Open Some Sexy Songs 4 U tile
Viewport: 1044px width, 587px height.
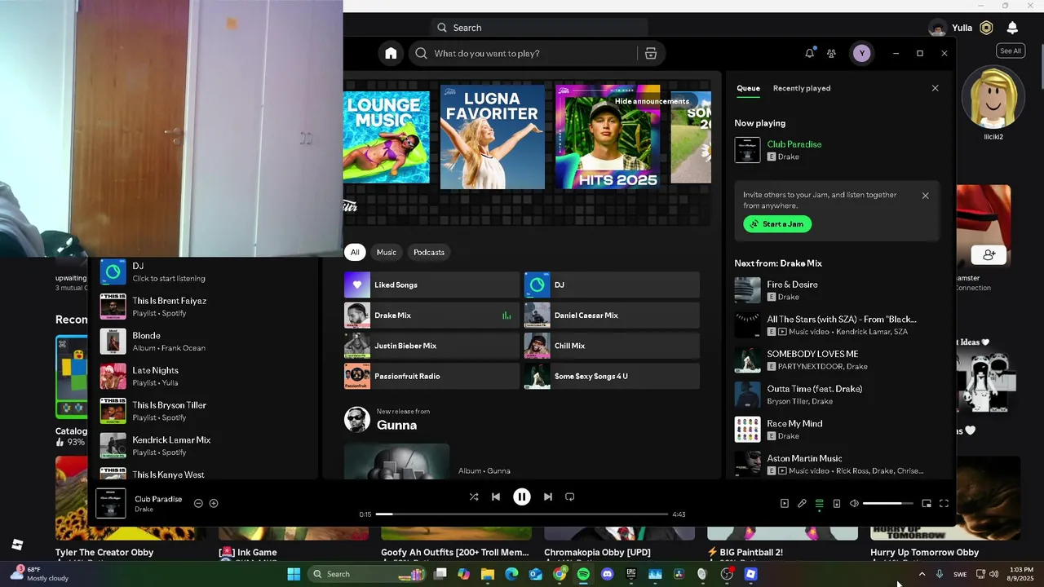coord(612,376)
